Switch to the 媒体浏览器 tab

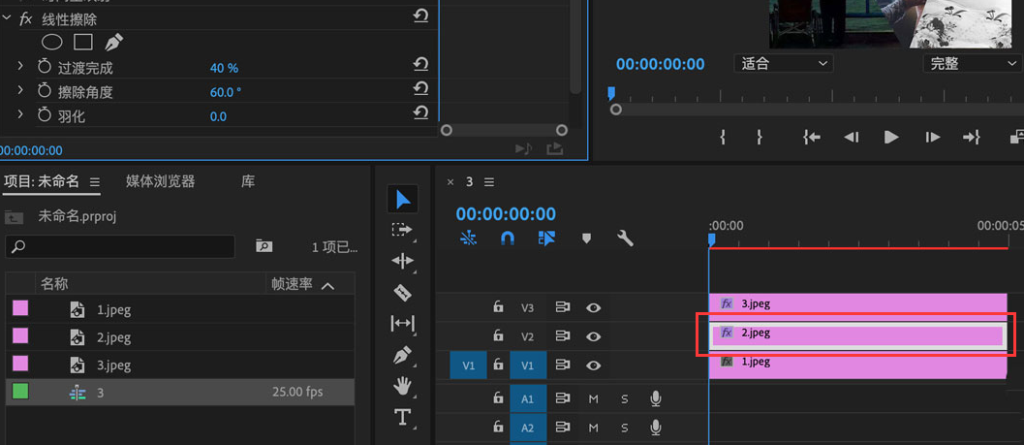[160, 181]
